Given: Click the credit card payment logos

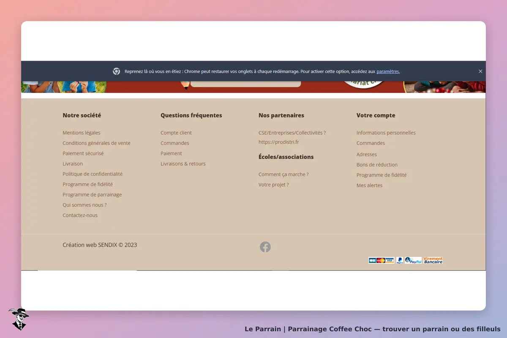Looking at the screenshot, I should pyautogui.click(x=381, y=260).
